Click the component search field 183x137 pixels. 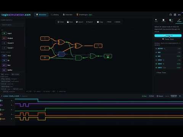(x=12, y=25)
